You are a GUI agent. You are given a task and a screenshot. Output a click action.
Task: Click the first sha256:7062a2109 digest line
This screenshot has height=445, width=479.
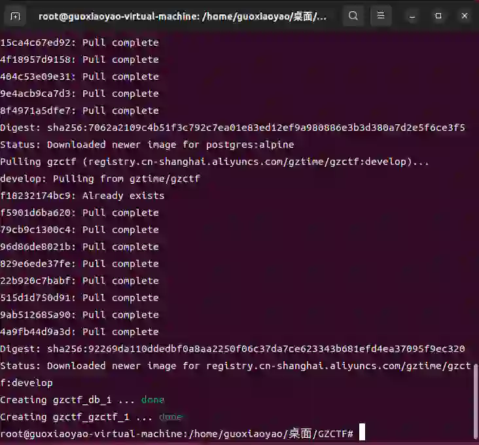pyautogui.click(x=232, y=128)
